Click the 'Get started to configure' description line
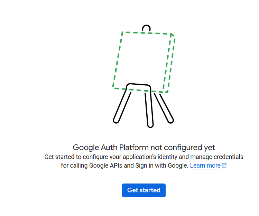The width and height of the screenshot is (259, 216). click(x=144, y=157)
